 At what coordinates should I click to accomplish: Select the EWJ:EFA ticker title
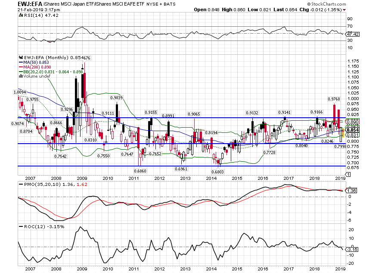tap(30, 4)
